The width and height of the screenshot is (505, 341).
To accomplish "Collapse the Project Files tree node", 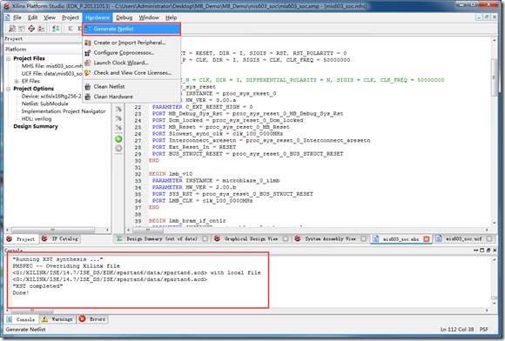I will [x=9, y=58].
